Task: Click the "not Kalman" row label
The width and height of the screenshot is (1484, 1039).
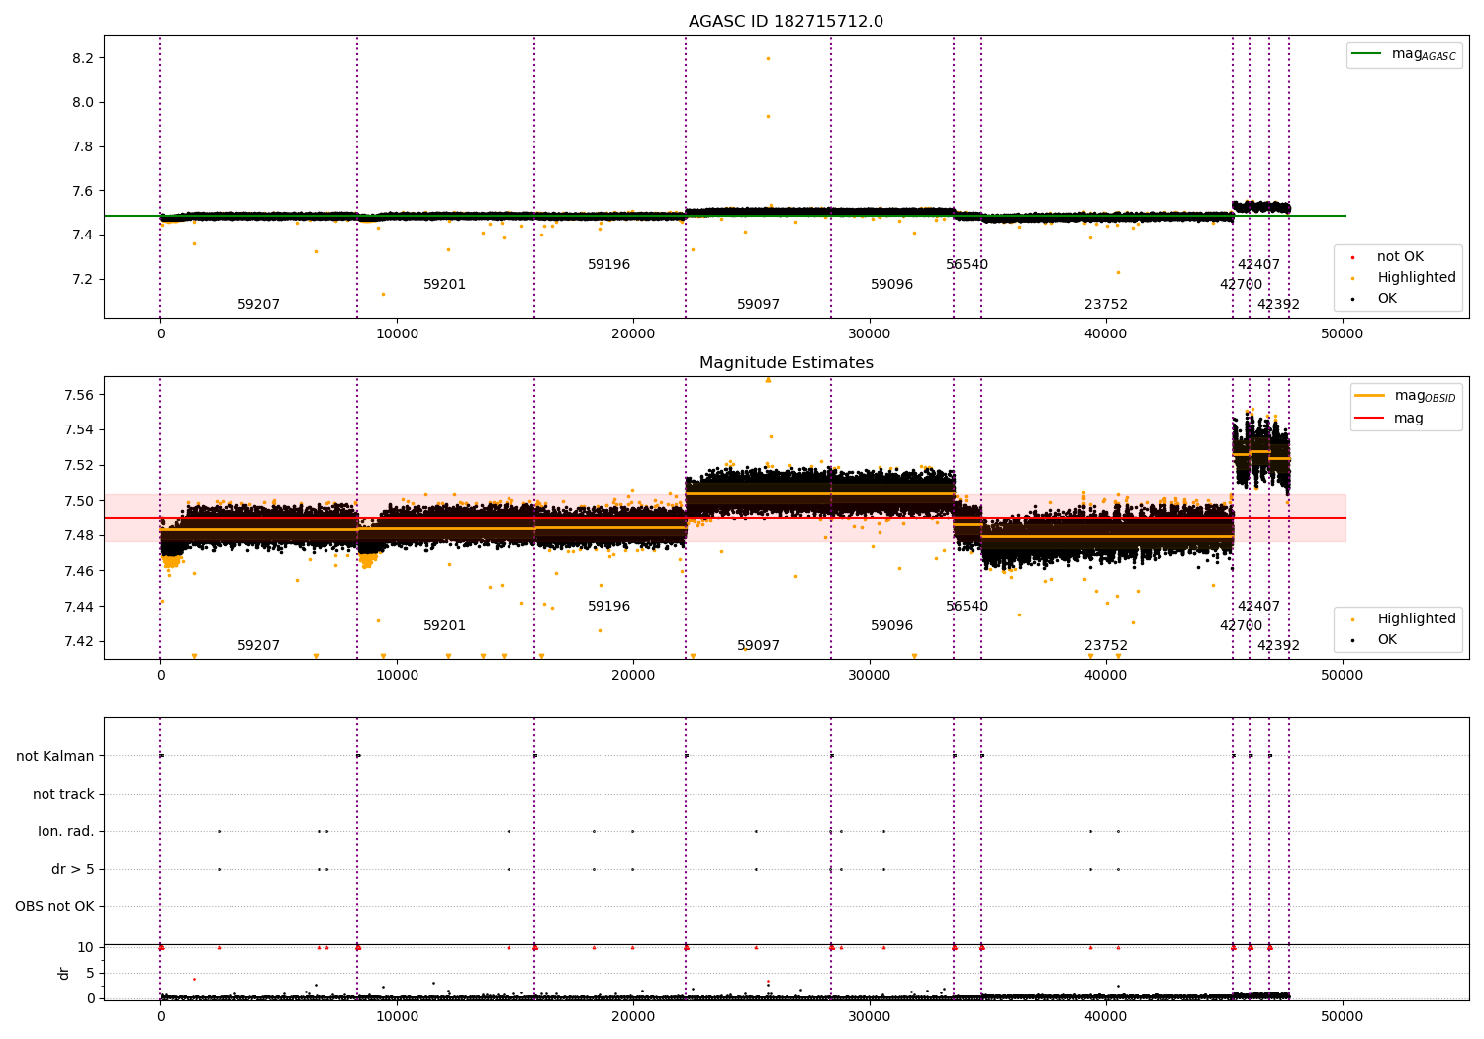Action: tap(55, 757)
